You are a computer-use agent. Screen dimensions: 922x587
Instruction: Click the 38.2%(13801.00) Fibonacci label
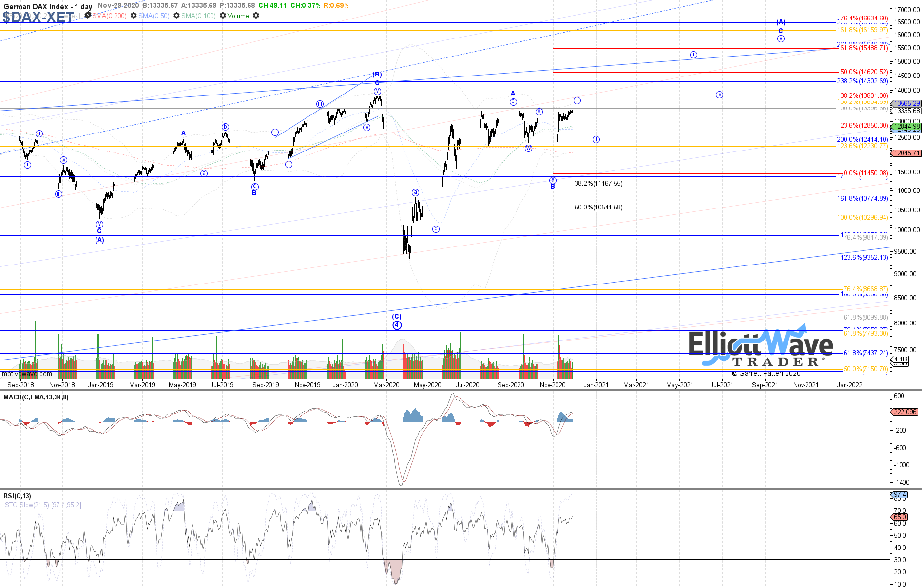click(x=864, y=96)
